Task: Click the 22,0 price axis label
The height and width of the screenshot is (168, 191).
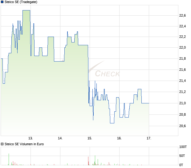Action: coord(182,47)
